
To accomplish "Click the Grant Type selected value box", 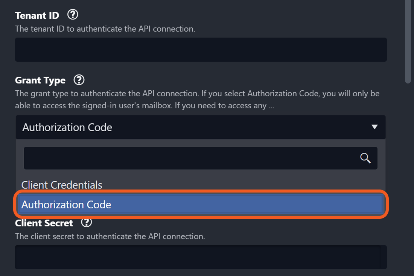I will pos(188,127).
